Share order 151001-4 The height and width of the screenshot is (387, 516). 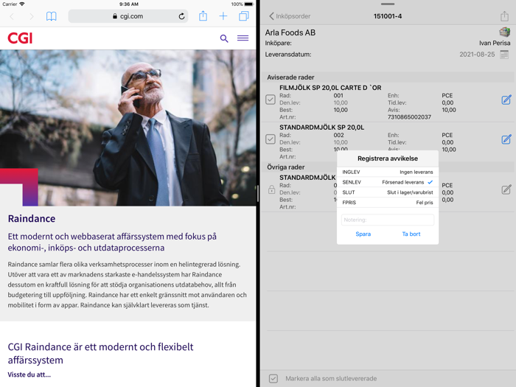[504, 15]
